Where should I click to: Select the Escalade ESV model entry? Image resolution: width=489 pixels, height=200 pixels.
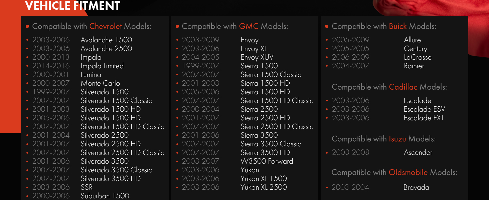coord(424,109)
